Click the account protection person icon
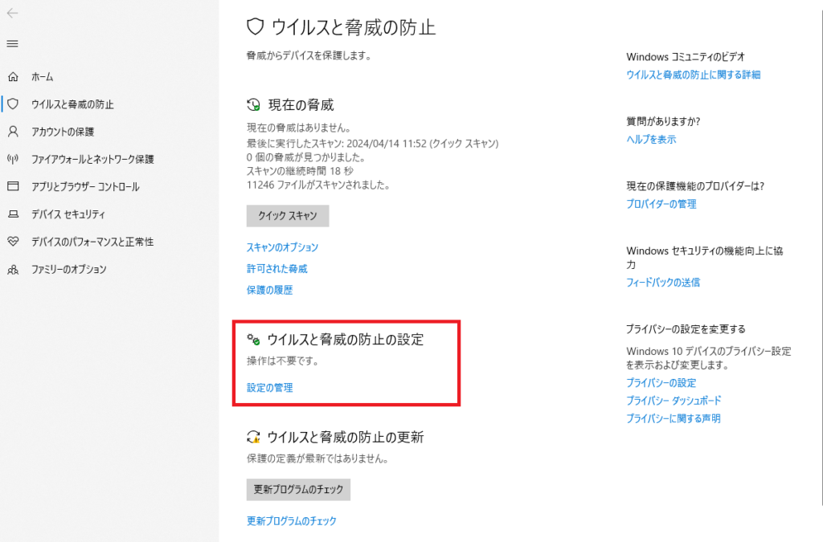Image resolution: width=823 pixels, height=542 pixels. click(x=13, y=132)
